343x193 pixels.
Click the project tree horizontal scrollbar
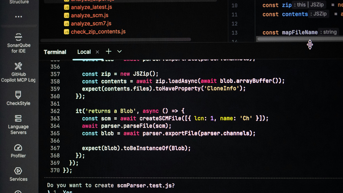pos(116,40)
